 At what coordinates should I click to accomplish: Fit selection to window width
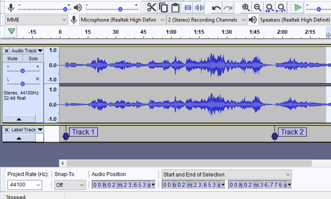[270, 8]
